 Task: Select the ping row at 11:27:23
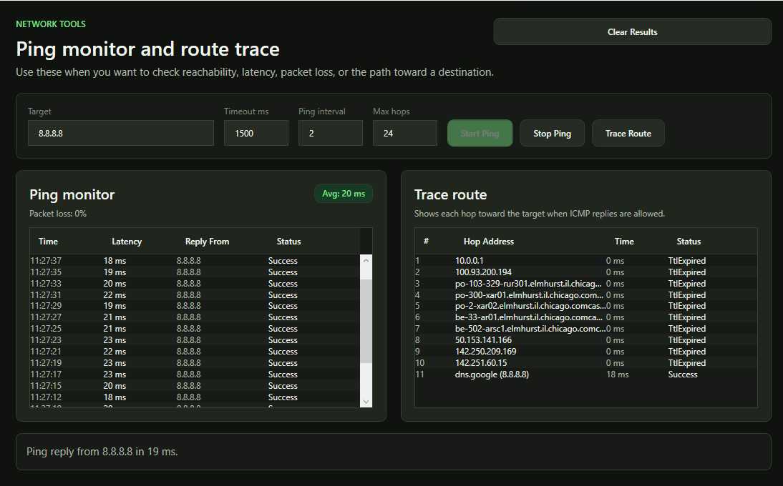click(x=195, y=340)
